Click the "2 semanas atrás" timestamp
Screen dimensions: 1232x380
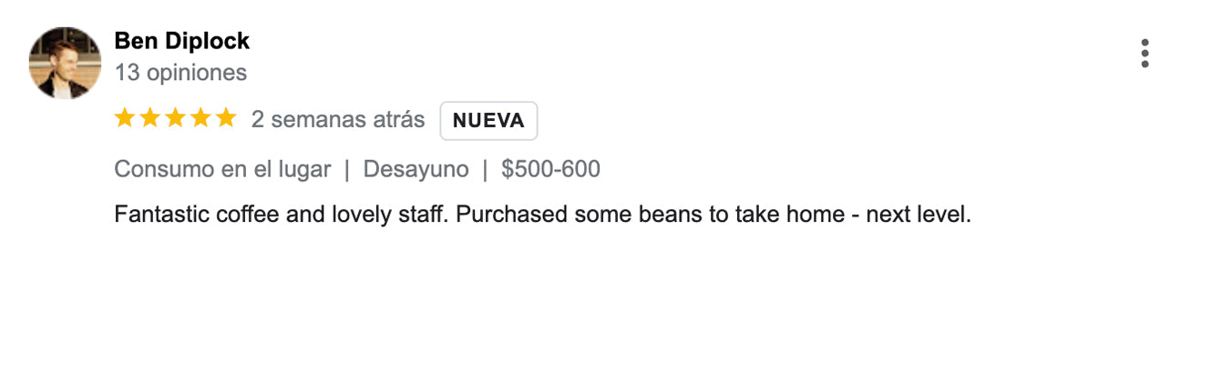(x=338, y=120)
